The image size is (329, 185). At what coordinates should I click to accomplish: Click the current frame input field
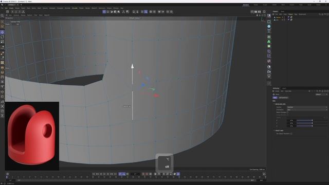(x=135, y=174)
